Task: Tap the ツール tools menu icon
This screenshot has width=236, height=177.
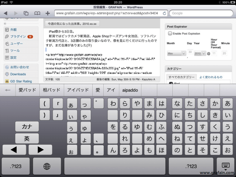Action: [7, 51]
